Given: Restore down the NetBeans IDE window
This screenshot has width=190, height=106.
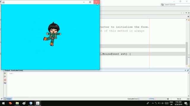Looking at the screenshot, I should [180, 1].
